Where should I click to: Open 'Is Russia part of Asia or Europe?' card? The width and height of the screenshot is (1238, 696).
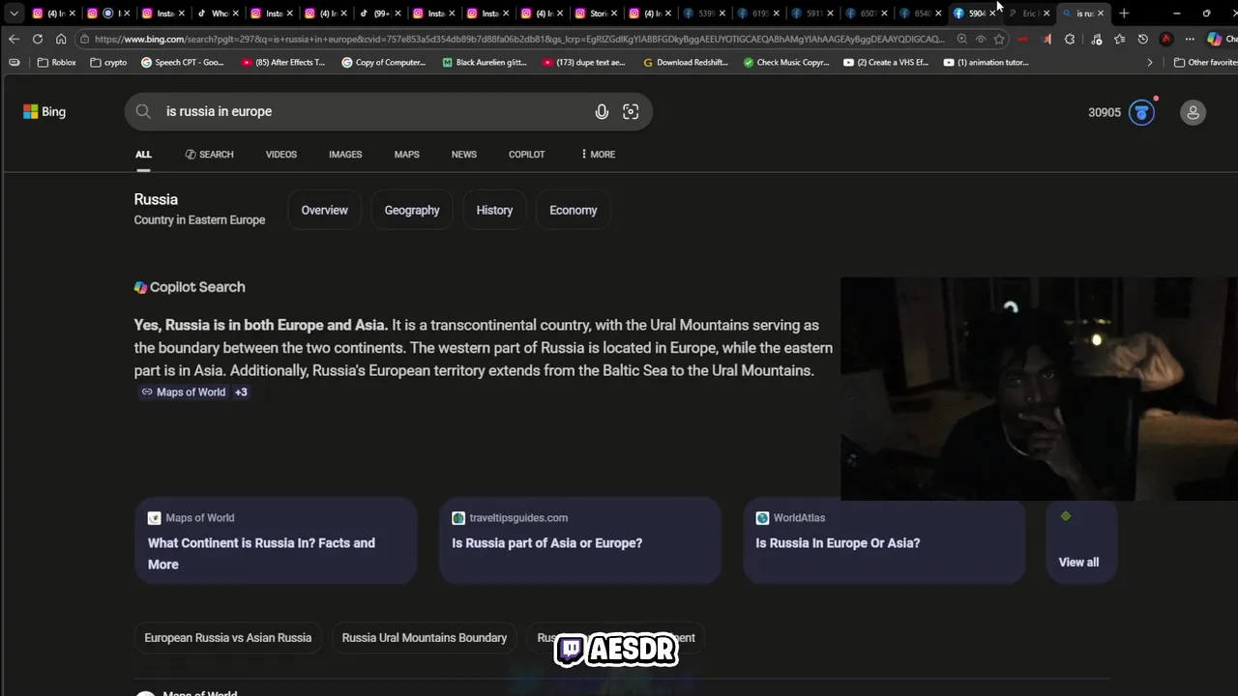(579, 540)
